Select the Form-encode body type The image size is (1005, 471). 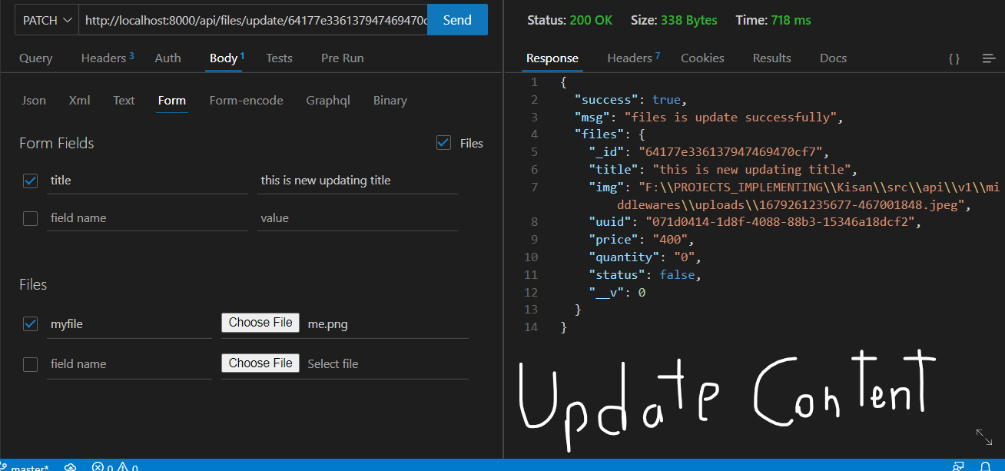(246, 100)
